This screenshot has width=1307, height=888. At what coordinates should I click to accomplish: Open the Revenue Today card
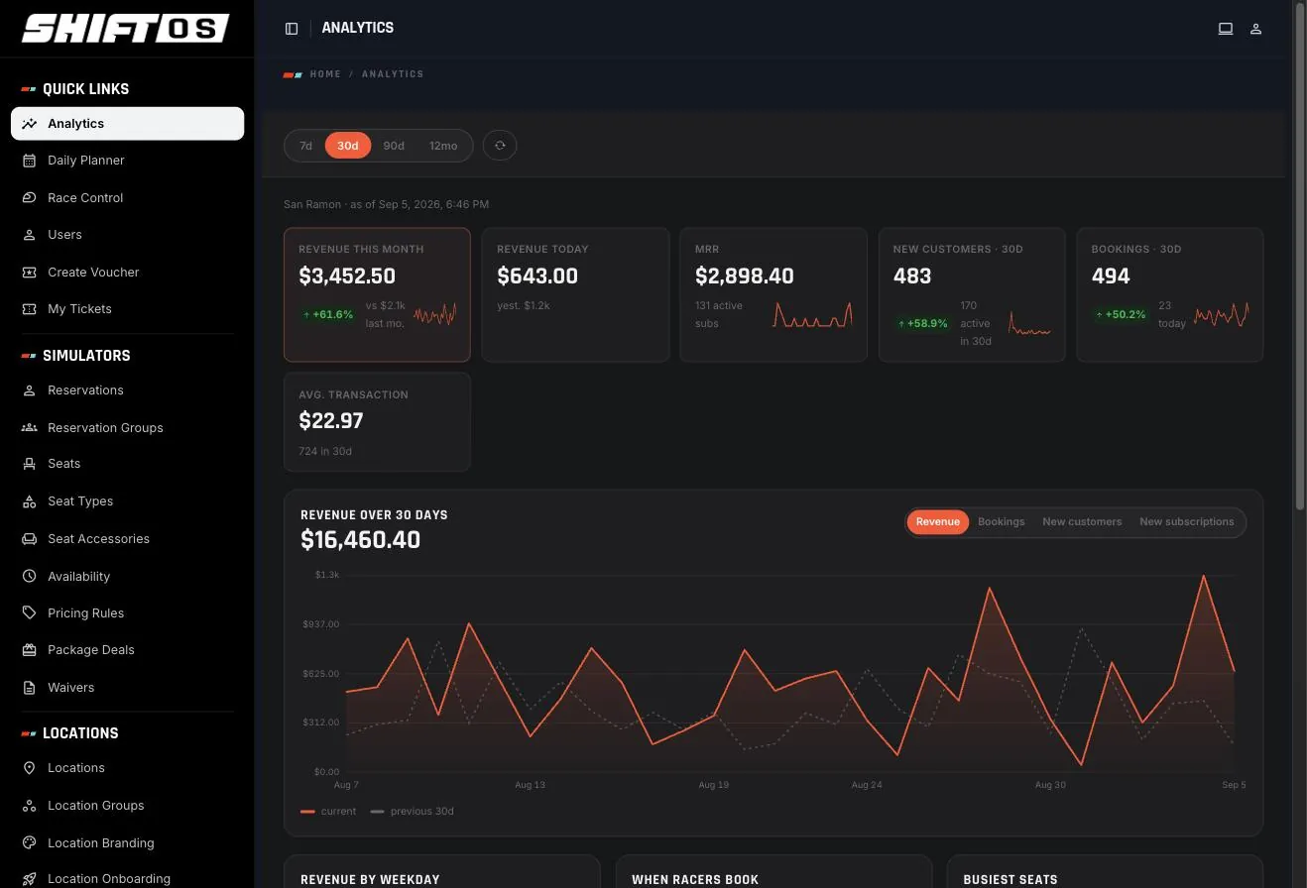click(575, 294)
